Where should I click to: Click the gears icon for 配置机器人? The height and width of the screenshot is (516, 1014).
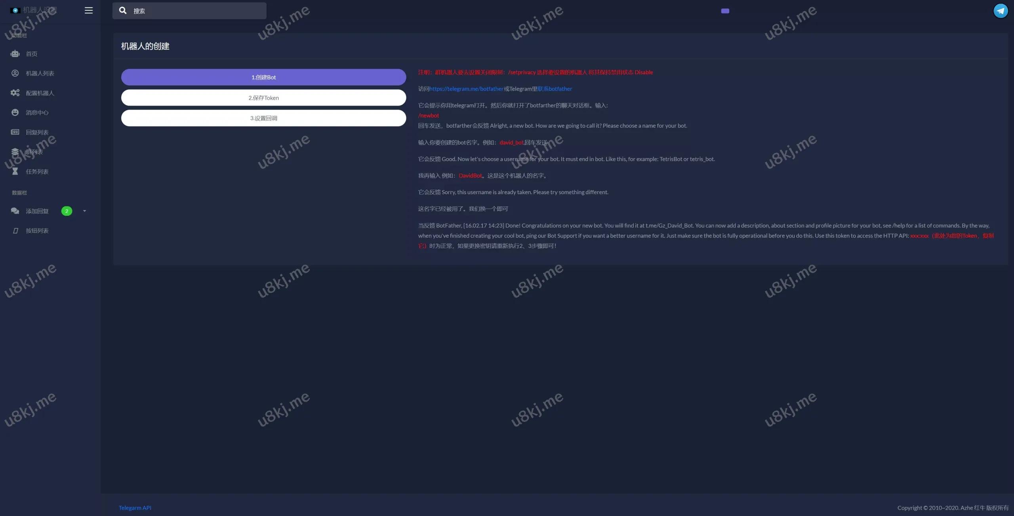click(x=15, y=93)
